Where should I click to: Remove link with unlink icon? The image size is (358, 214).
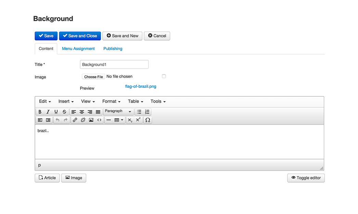click(x=83, y=120)
